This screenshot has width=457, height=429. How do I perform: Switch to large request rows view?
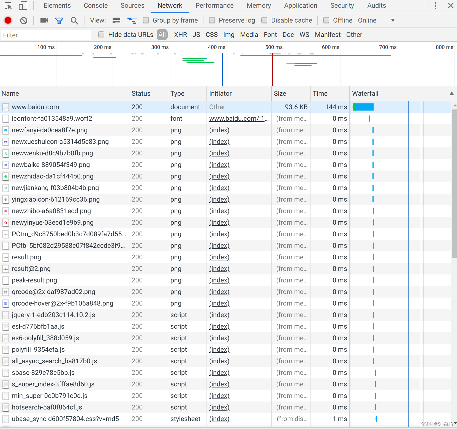(x=116, y=20)
